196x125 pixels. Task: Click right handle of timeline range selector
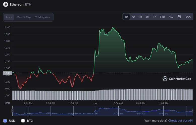[192, 110]
